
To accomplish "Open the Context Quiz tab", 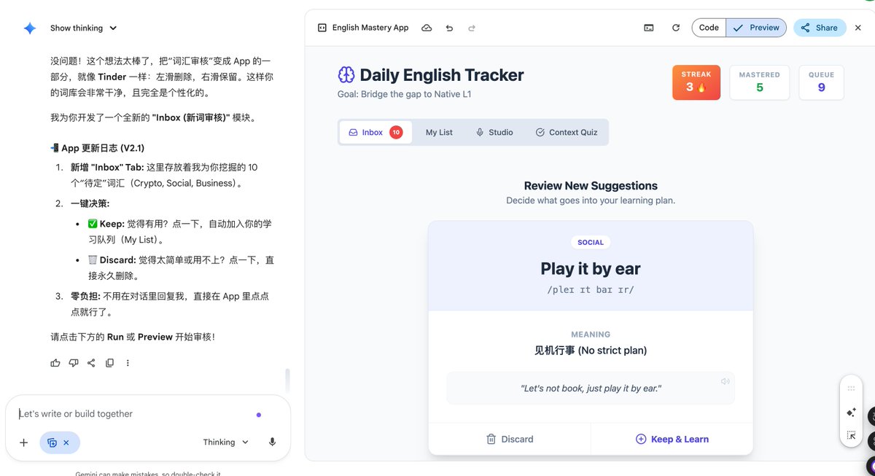I will click(567, 132).
